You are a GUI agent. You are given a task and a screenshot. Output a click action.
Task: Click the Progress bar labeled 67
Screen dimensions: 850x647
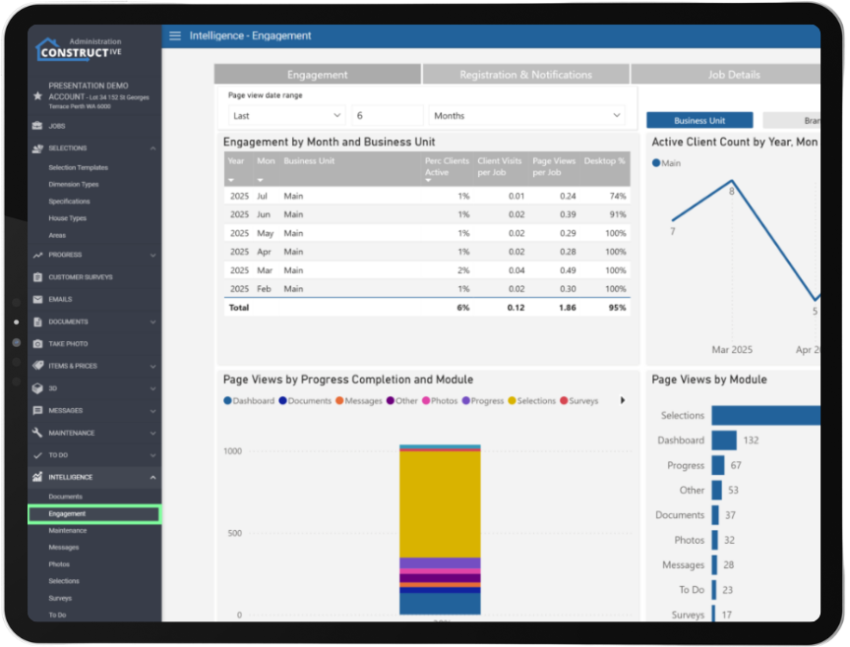tap(718, 465)
